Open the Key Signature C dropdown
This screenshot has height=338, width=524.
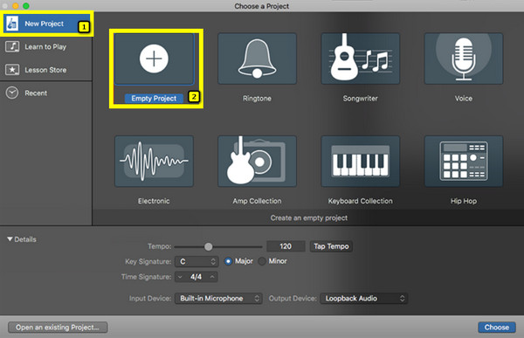(196, 261)
